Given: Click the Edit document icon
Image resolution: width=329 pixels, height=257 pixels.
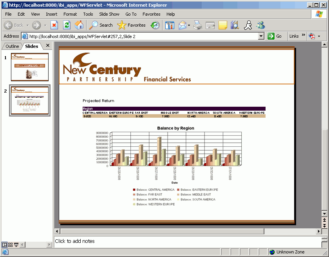Looking at the screenshot, I should click(210, 25).
